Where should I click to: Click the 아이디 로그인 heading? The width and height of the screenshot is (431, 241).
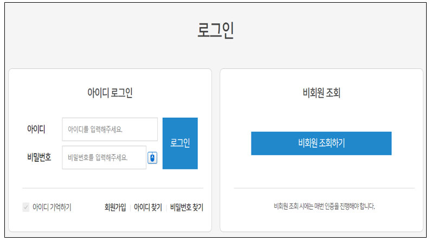pos(110,93)
